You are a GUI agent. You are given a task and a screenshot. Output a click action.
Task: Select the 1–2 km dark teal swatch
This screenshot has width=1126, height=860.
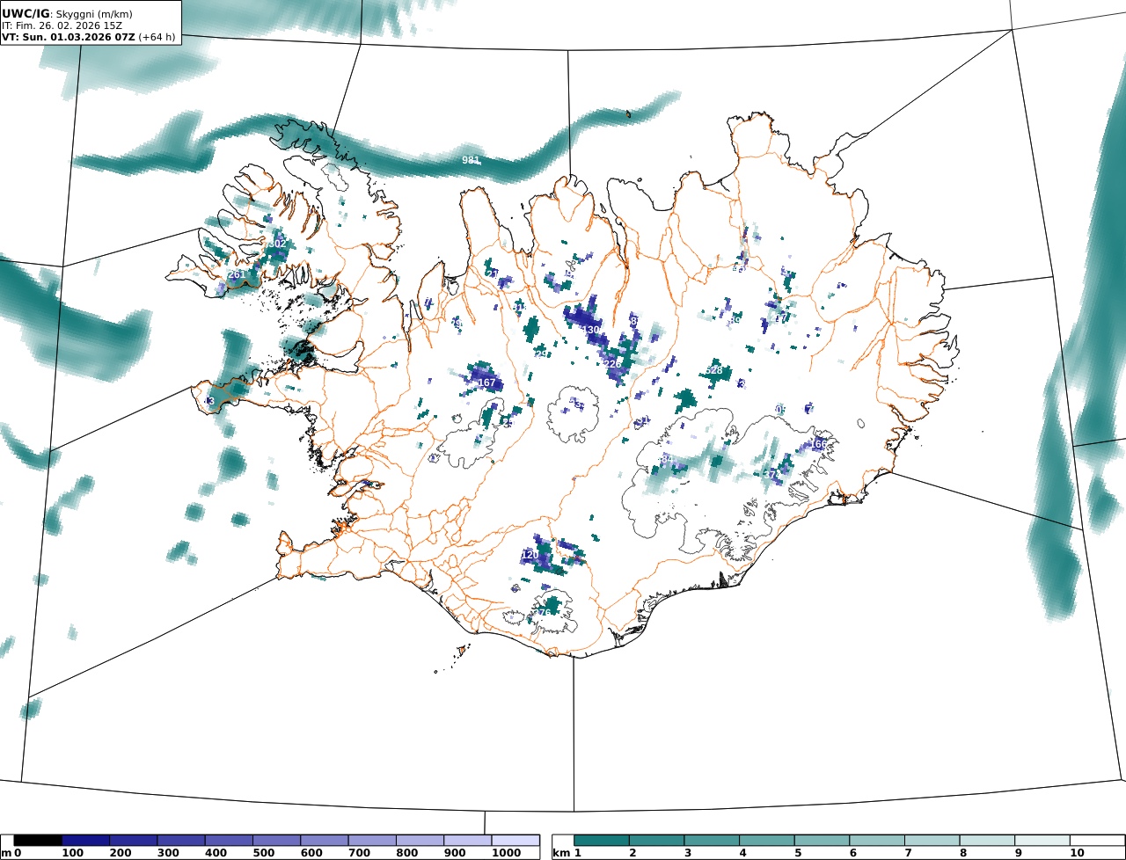tap(602, 841)
